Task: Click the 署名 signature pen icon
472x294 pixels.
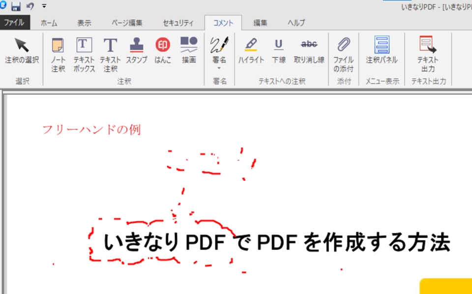Action: point(219,45)
